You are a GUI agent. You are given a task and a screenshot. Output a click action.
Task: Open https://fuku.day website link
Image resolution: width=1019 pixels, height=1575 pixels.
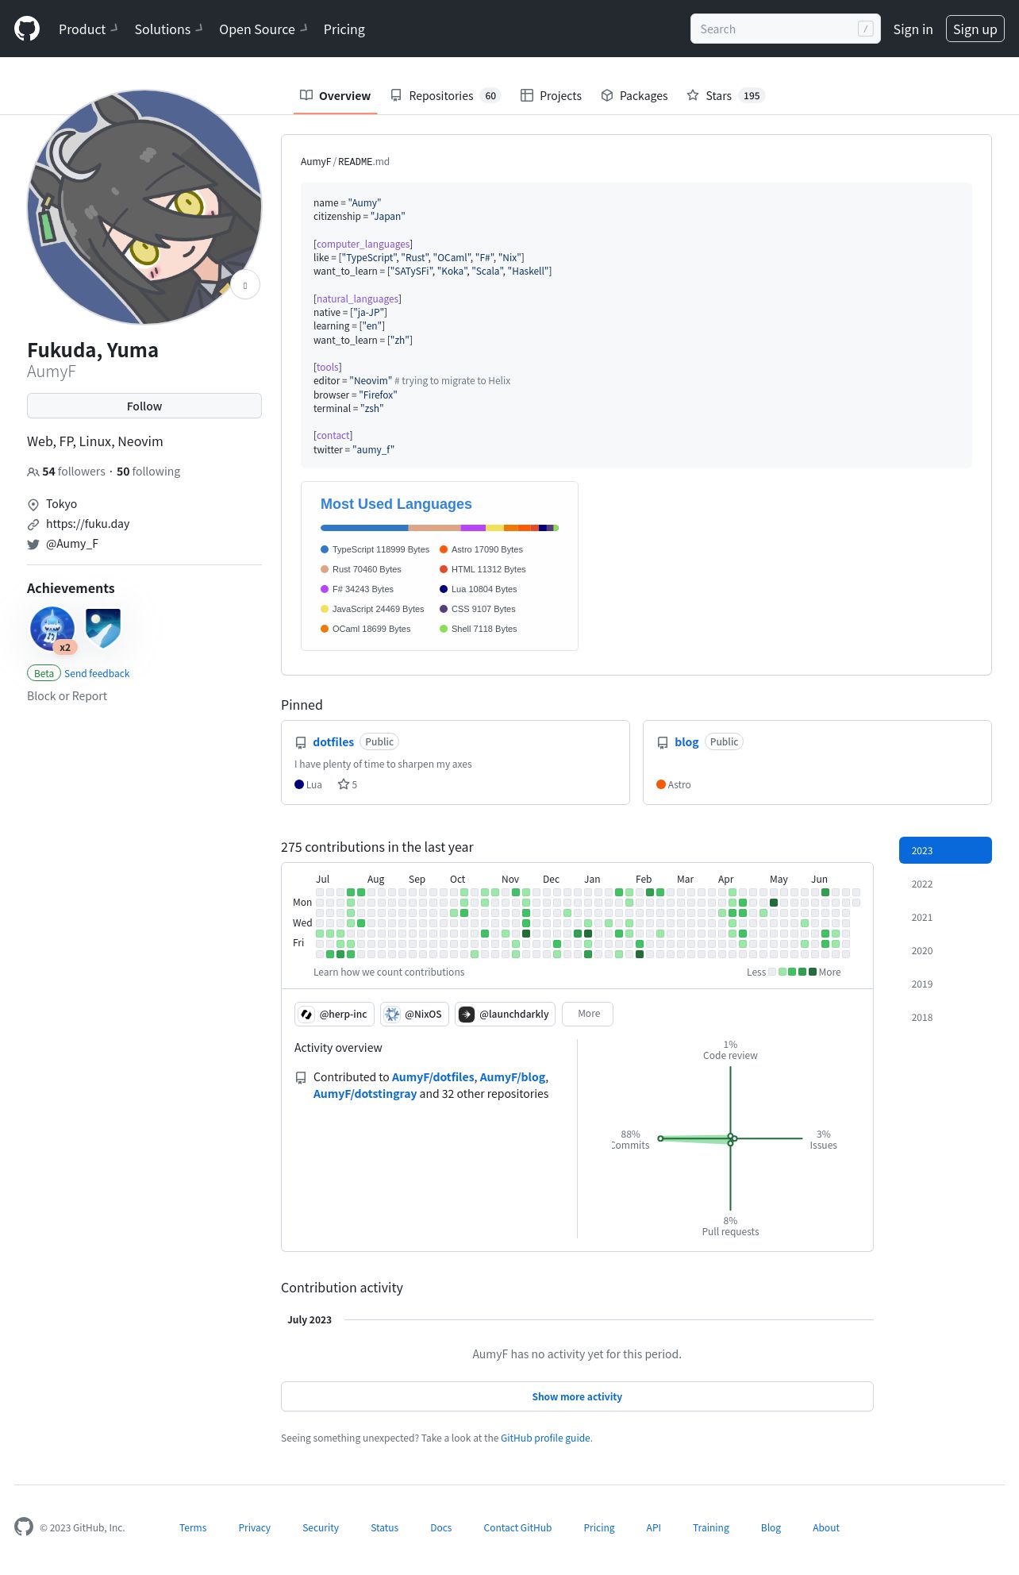(x=87, y=524)
